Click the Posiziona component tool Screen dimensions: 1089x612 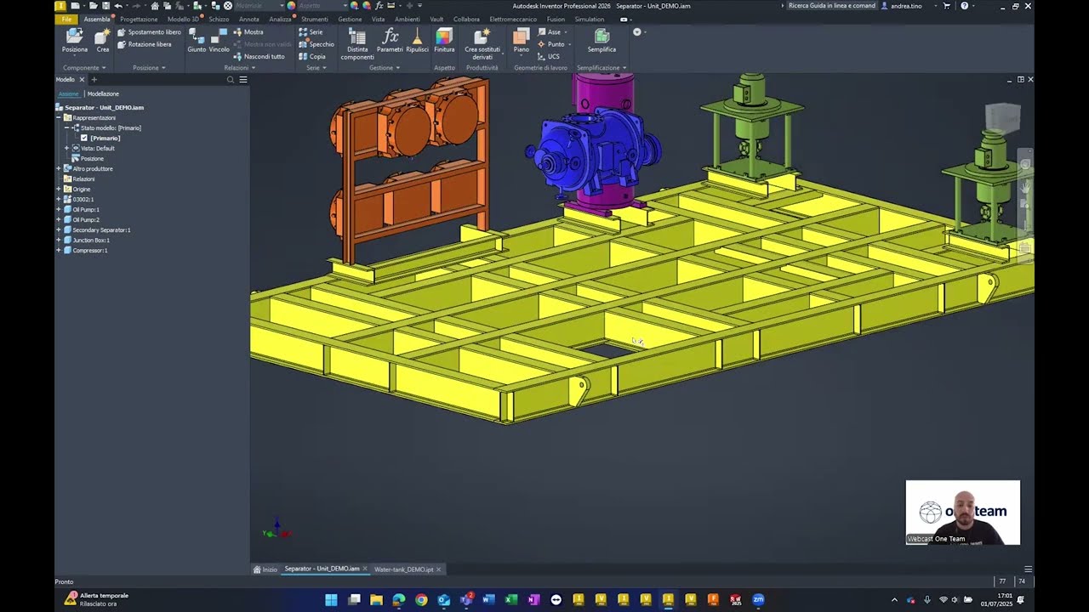pos(75,40)
